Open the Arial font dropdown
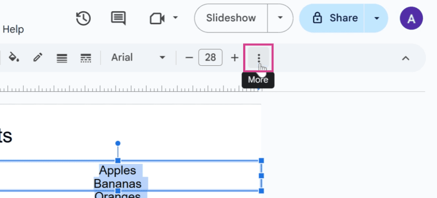The width and height of the screenshot is (437, 198). coord(138,57)
